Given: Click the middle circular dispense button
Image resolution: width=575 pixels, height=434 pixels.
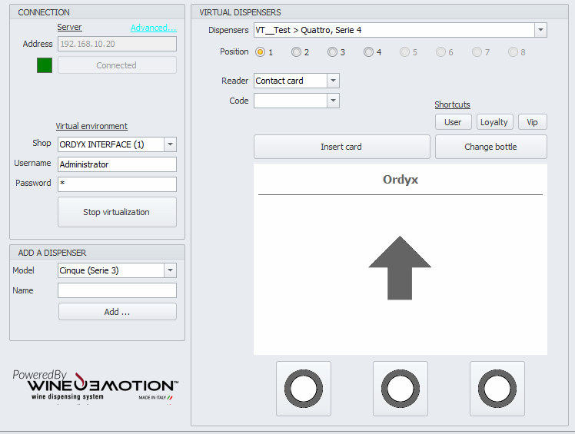Looking at the screenshot, I should [400, 388].
